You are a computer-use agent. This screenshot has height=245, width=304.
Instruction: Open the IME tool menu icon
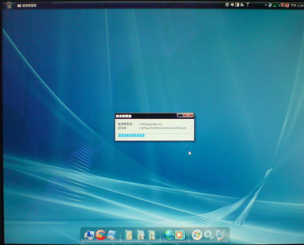[242, 5]
